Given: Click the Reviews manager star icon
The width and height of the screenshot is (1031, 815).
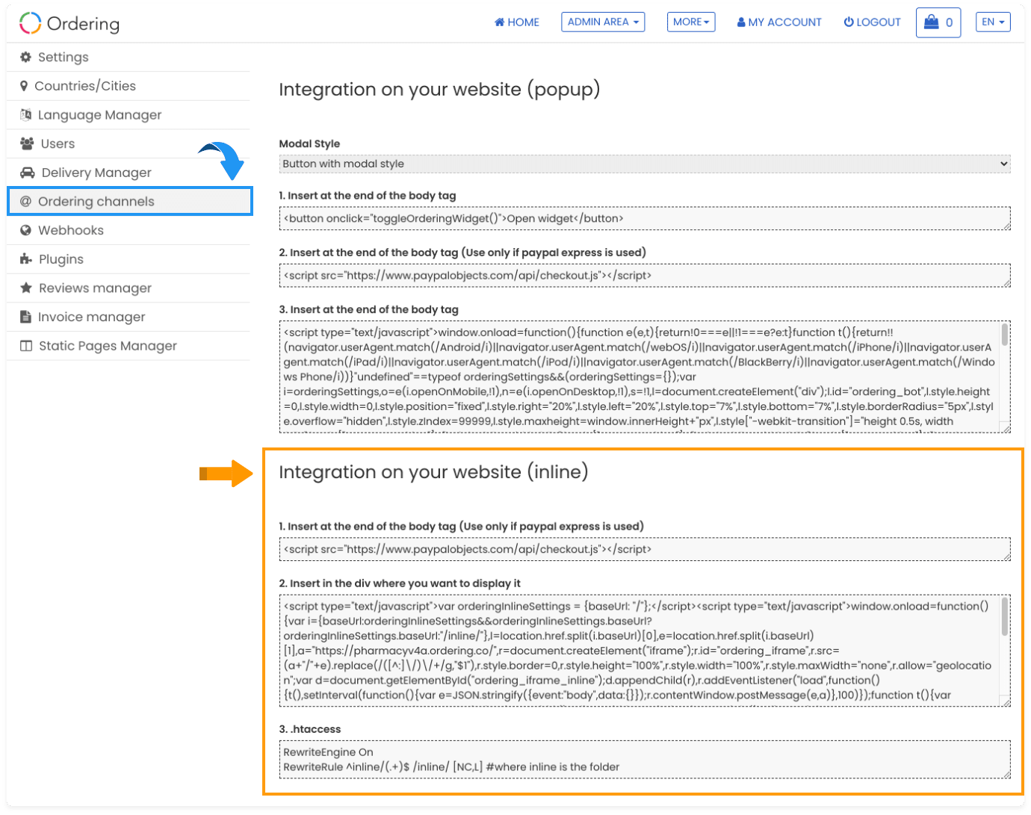Looking at the screenshot, I should tap(26, 288).
